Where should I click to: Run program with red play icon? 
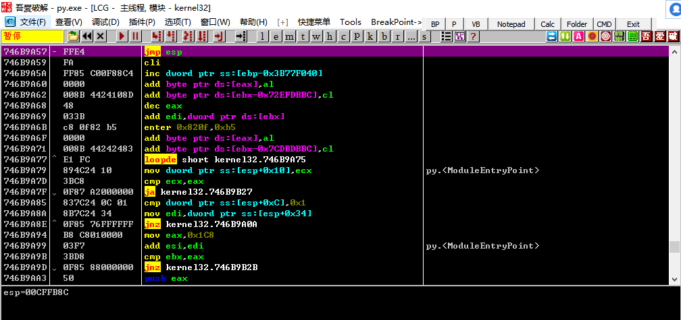pyautogui.click(x=122, y=36)
